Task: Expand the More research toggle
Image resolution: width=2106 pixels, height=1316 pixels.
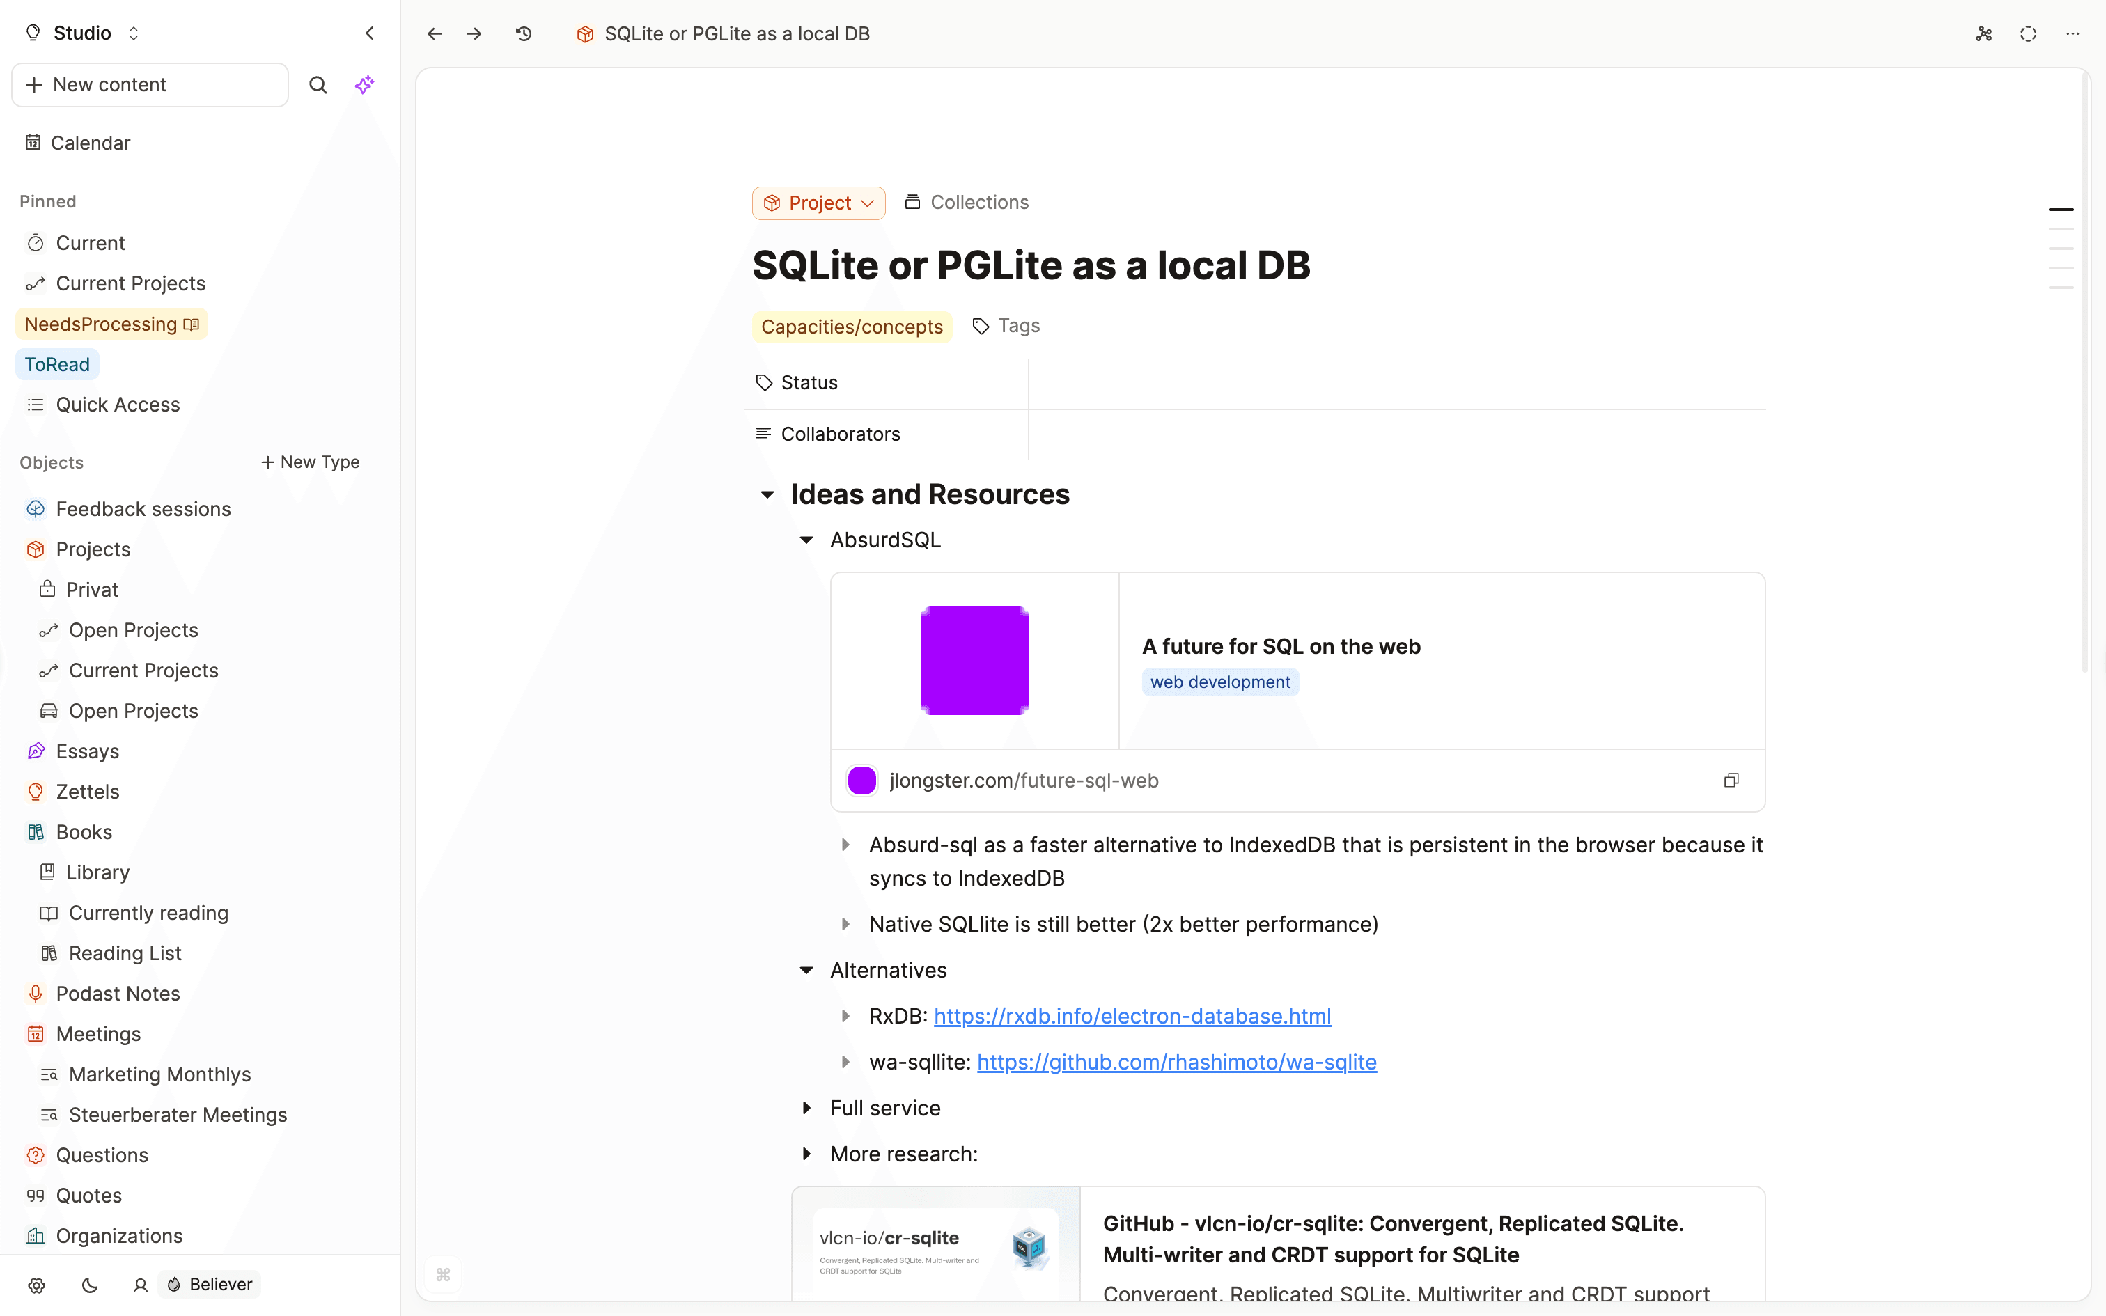Action: coord(806,1154)
